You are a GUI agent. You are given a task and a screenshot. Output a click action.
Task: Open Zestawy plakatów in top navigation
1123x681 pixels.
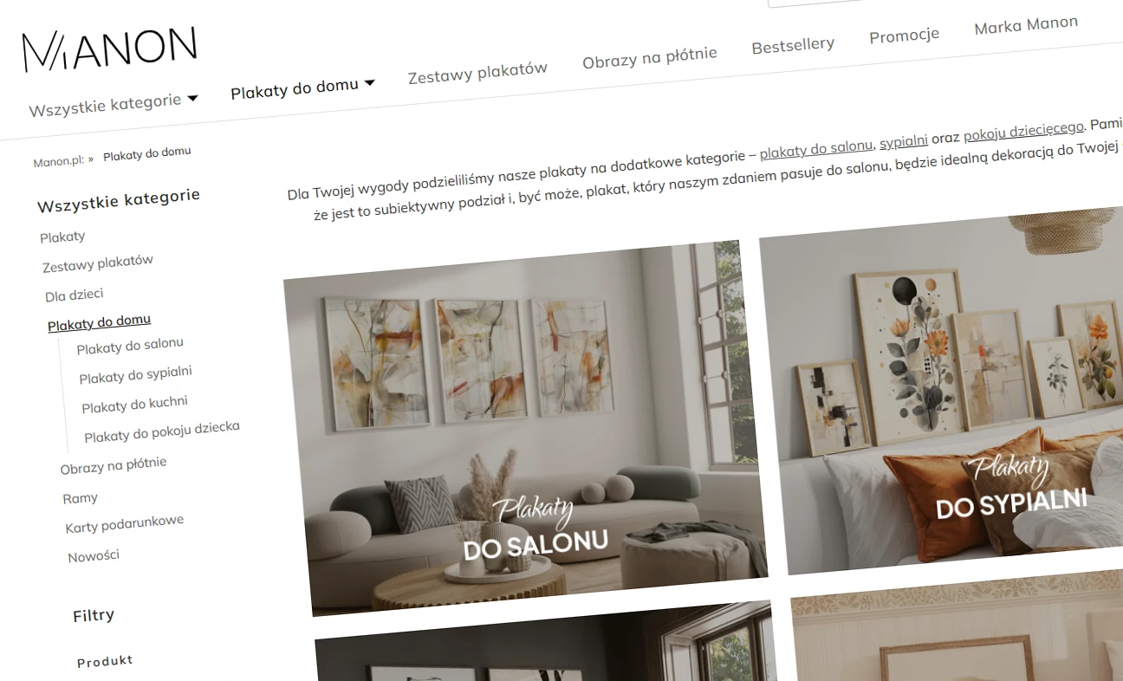(477, 73)
